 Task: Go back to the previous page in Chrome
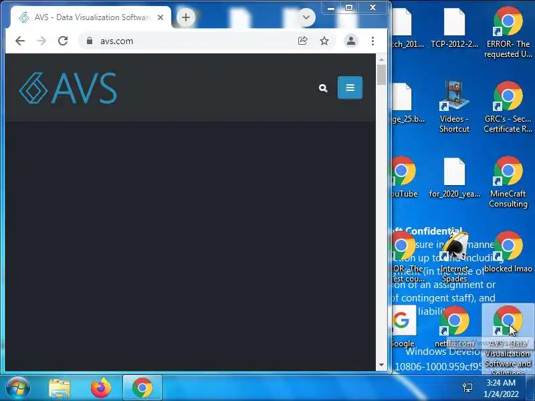[20, 41]
